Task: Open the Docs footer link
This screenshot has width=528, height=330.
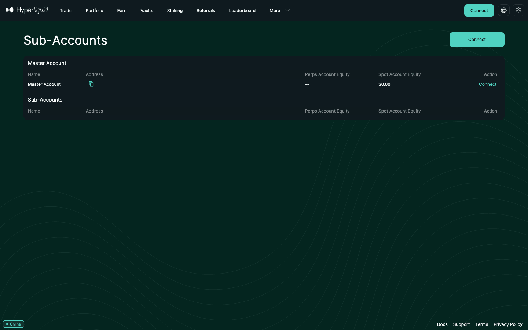Action: tap(442, 324)
